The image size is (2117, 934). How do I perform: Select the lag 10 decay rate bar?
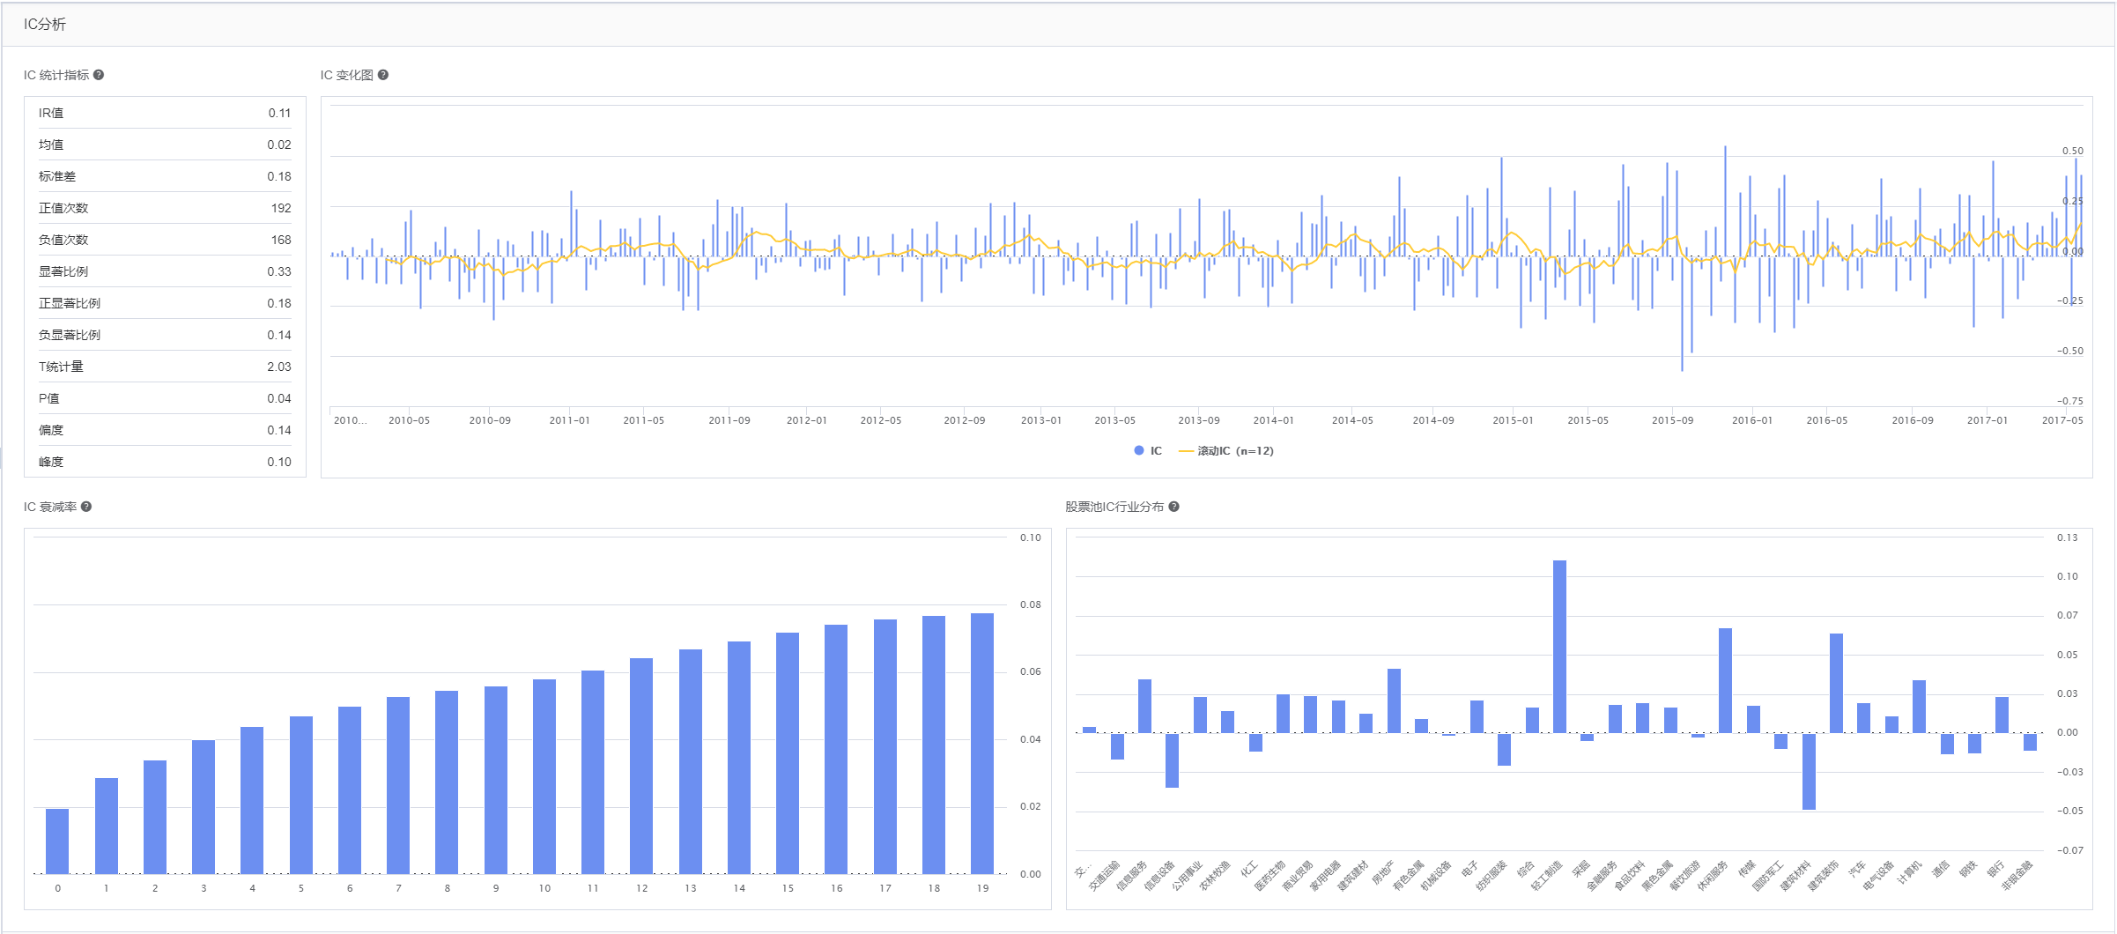(544, 776)
